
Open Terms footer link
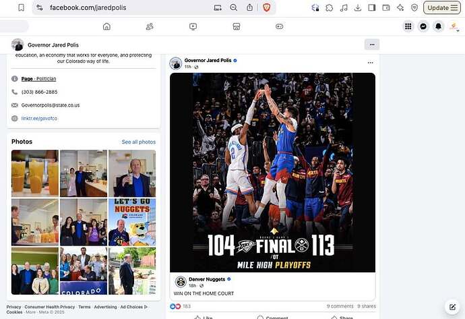(84, 307)
